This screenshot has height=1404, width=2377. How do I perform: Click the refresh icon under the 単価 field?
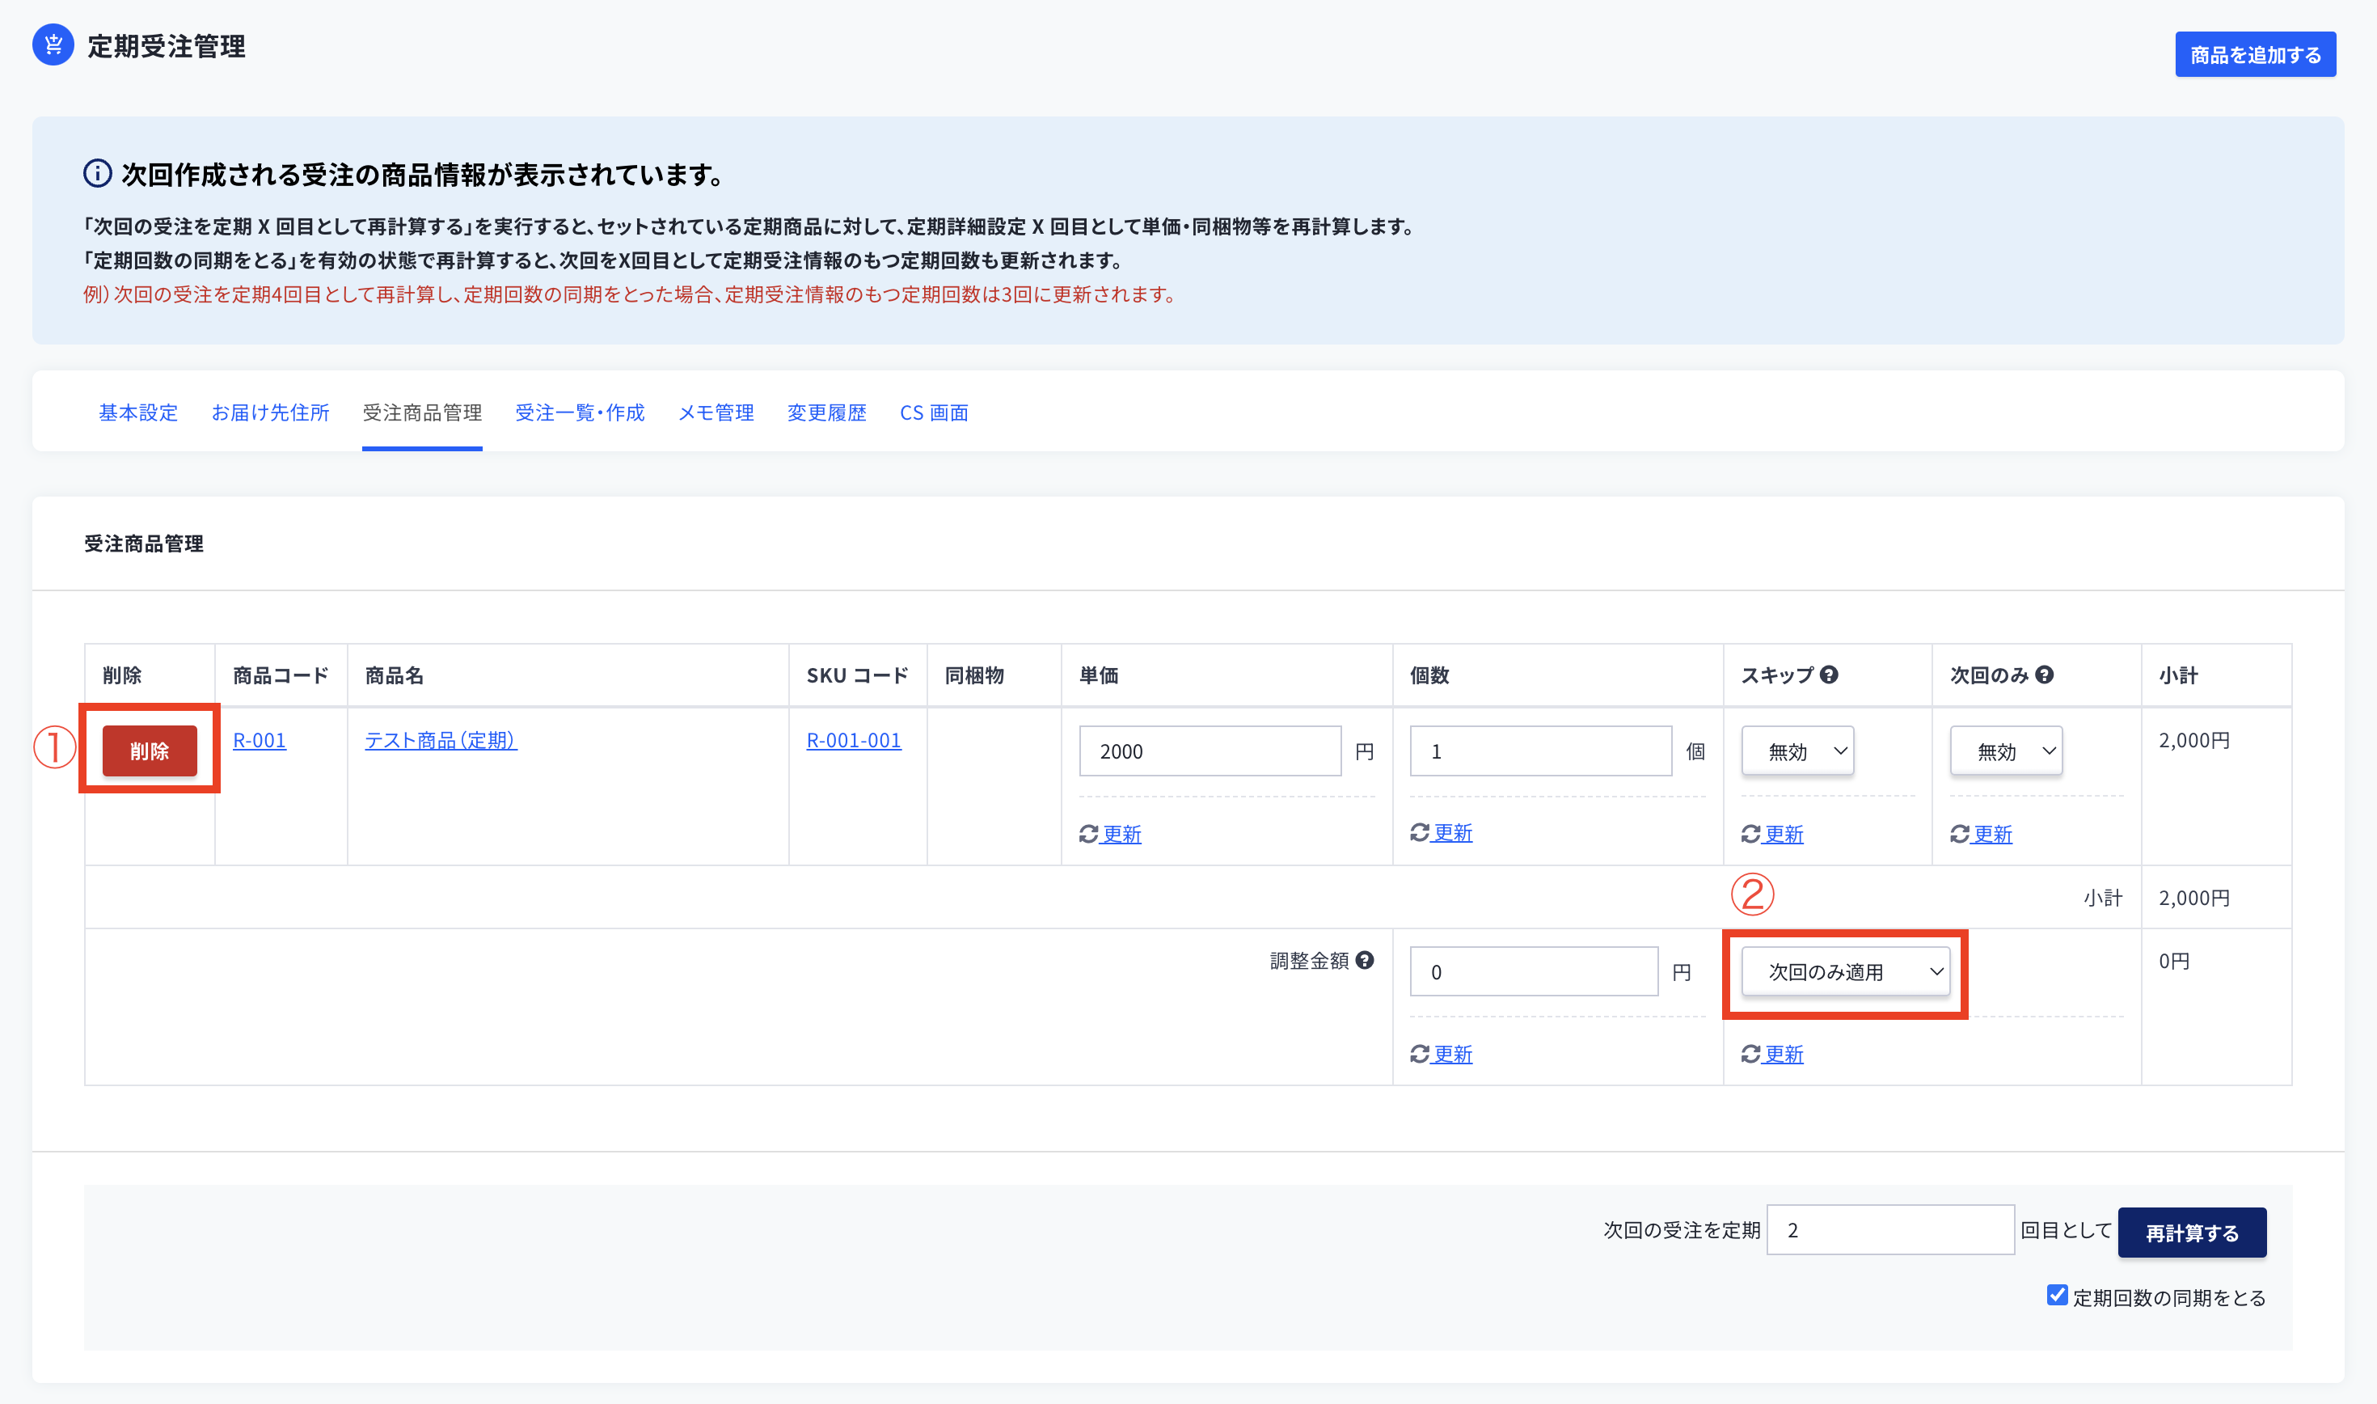point(1088,834)
